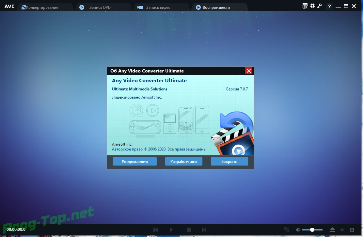The height and width of the screenshot is (237, 363).
Task: Open the menu list icon in title bar
Action: point(305,6)
